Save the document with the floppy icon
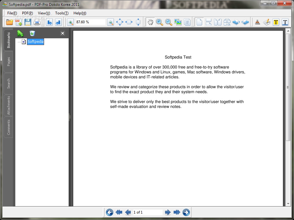 [28, 22]
